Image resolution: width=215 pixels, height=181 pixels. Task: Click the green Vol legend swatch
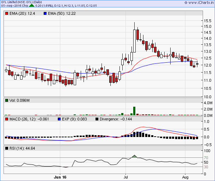tap(7, 100)
